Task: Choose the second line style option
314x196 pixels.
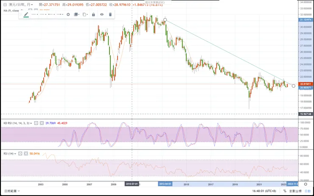Action: pyautogui.click(x=43, y=14)
